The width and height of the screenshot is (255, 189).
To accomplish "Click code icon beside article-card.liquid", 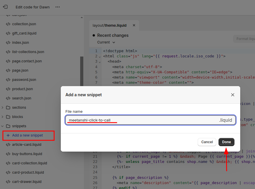I will (x=8, y=145).
